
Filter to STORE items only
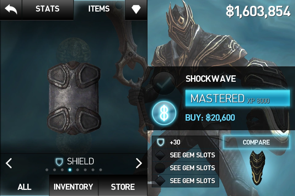tap(123, 187)
